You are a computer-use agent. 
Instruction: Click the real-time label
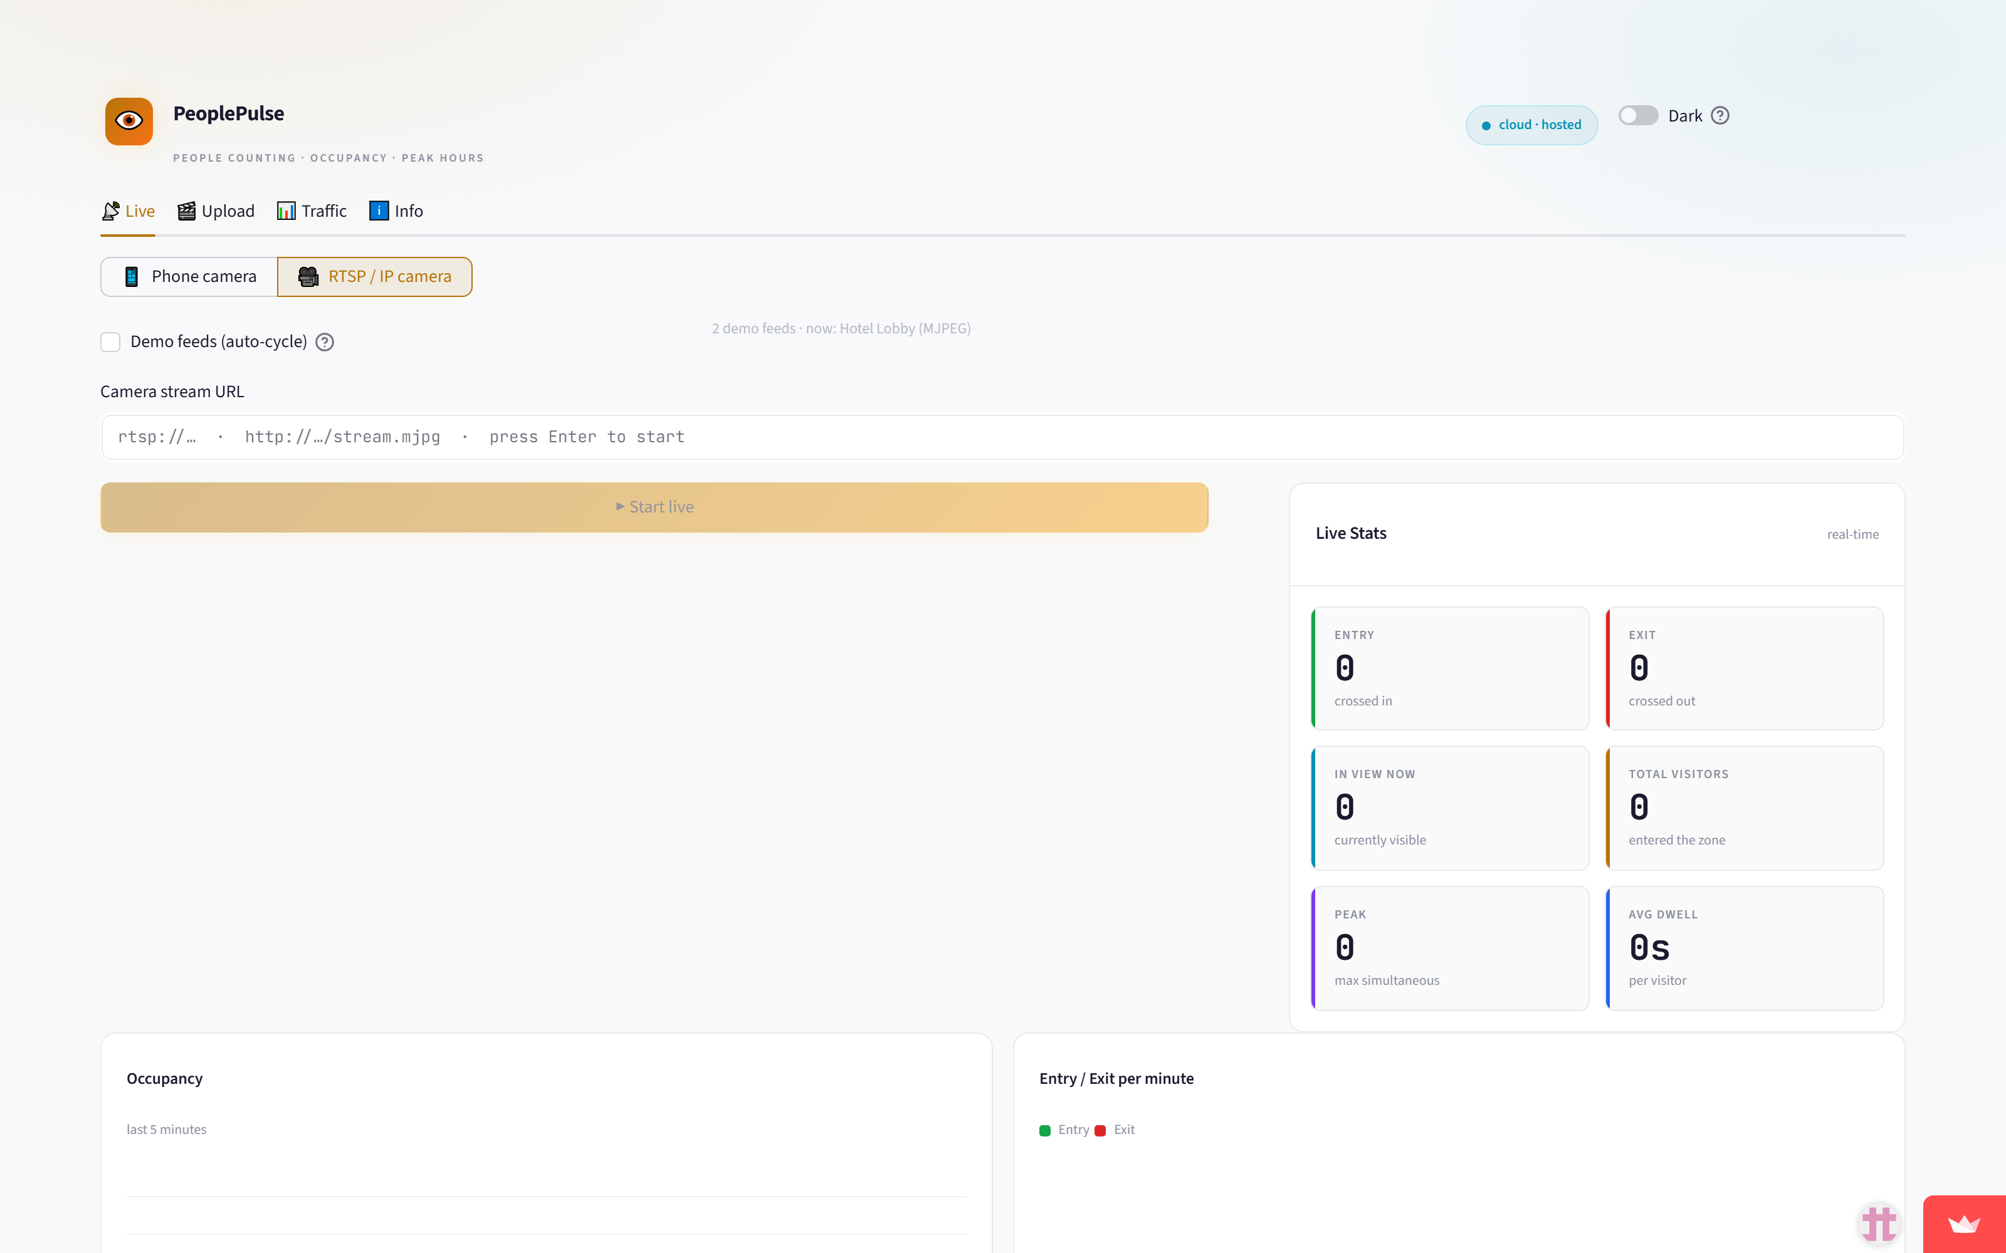pos(1852,534)
